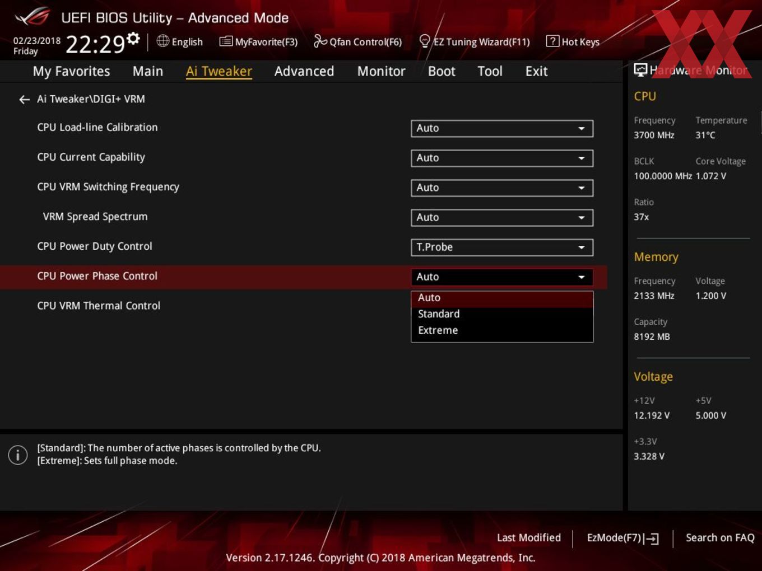Click memory frequency 2133 MHz value

[654, 296]
